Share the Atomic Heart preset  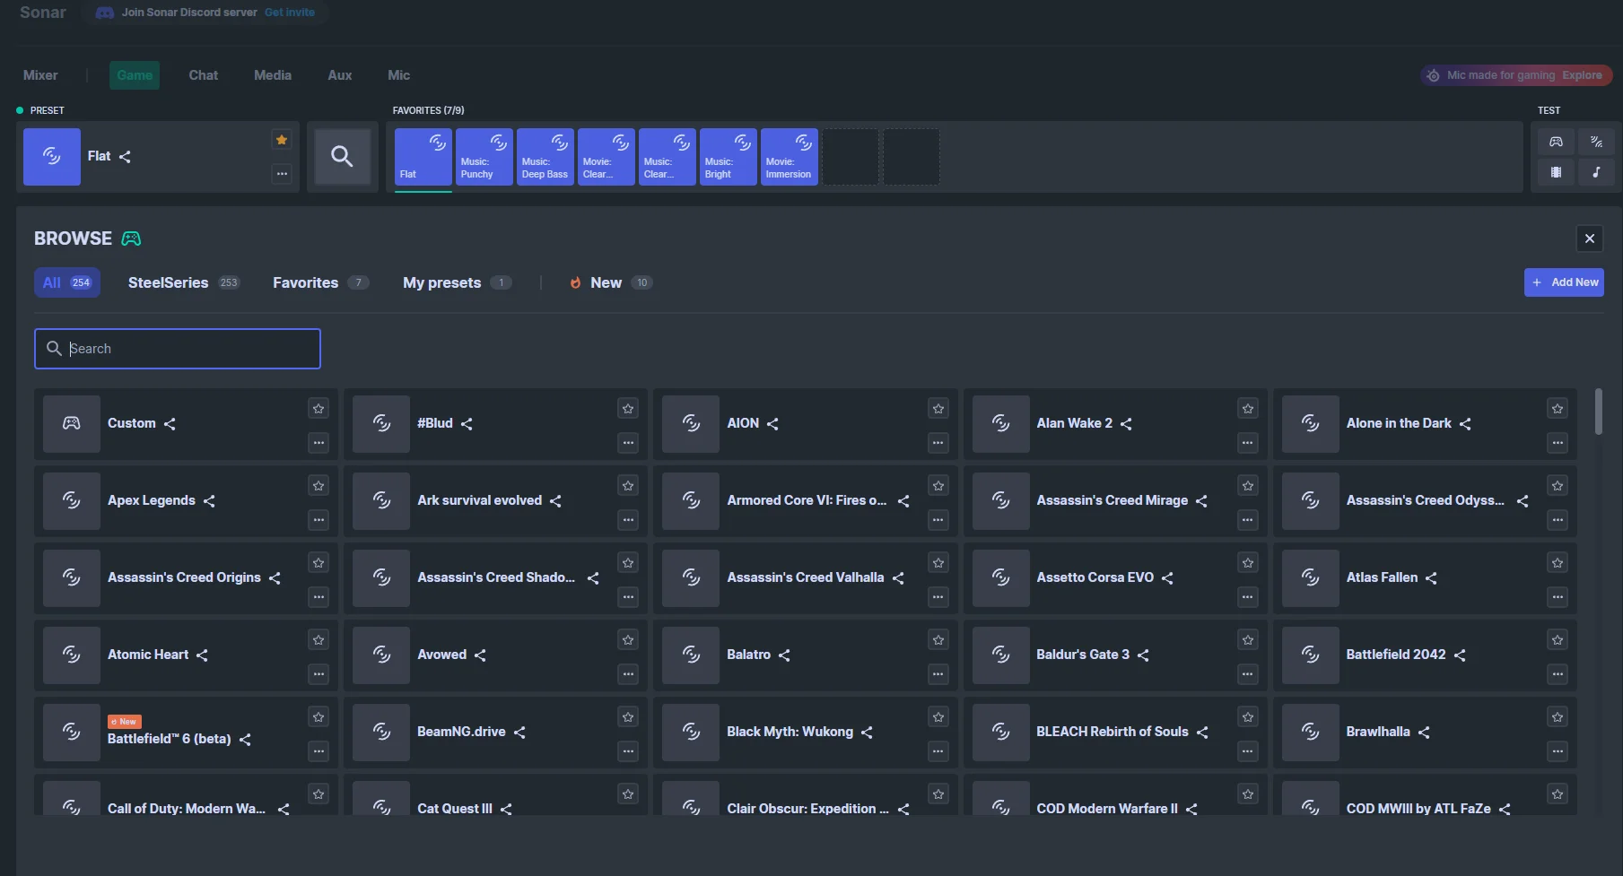coord(202,655)
